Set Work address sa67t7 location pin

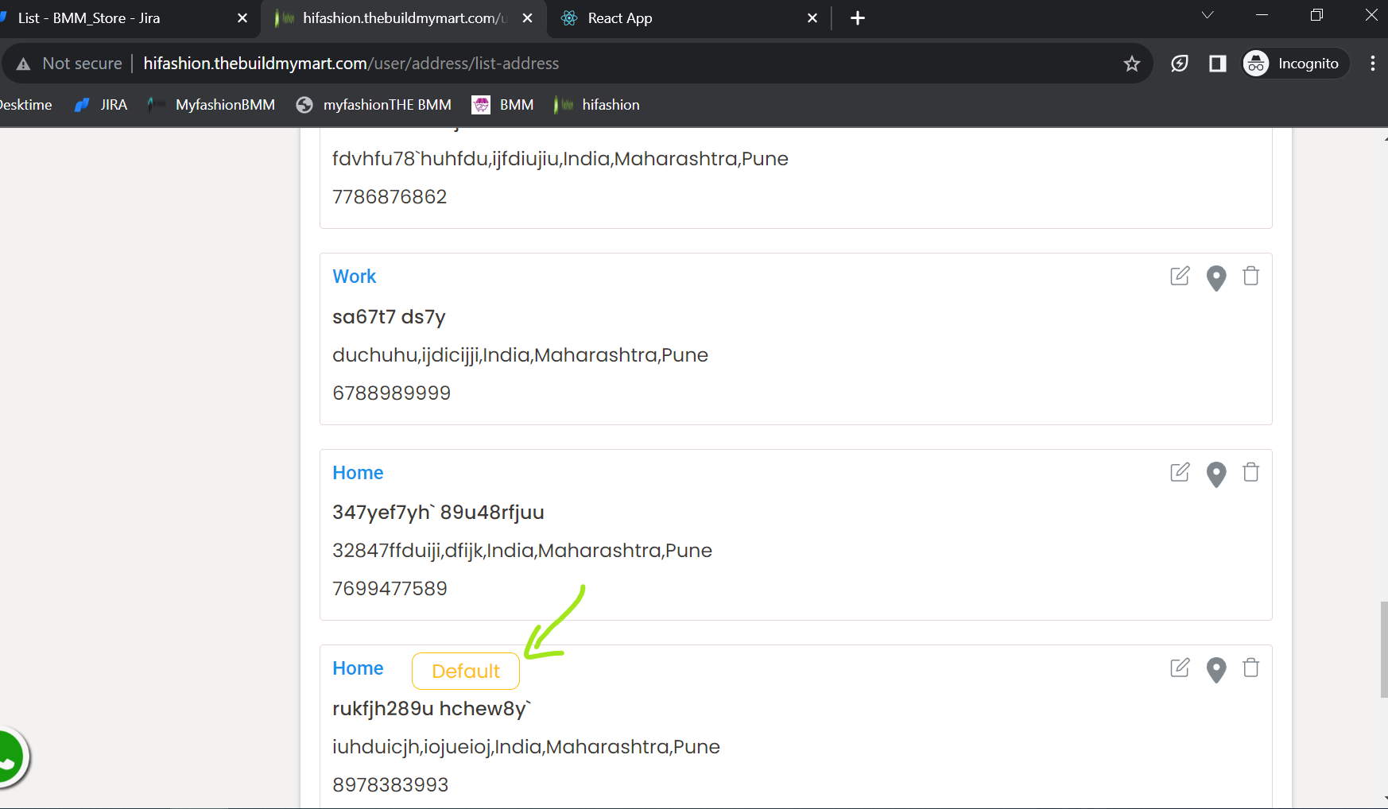point(1216,278)
